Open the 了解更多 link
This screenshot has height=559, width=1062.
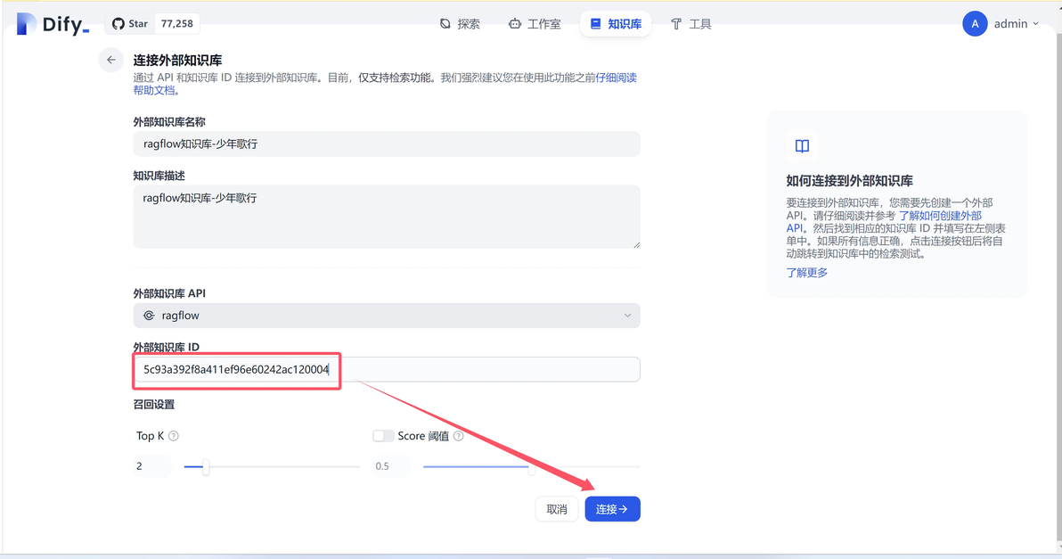806,273
